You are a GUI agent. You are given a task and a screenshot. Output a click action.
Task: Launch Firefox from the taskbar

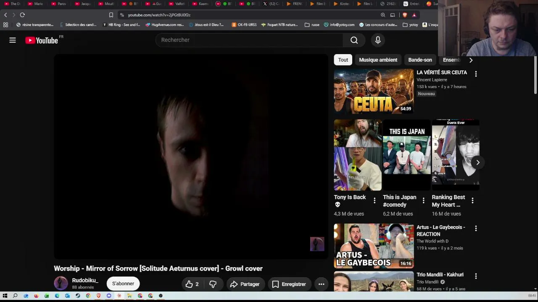click(36, 296)
